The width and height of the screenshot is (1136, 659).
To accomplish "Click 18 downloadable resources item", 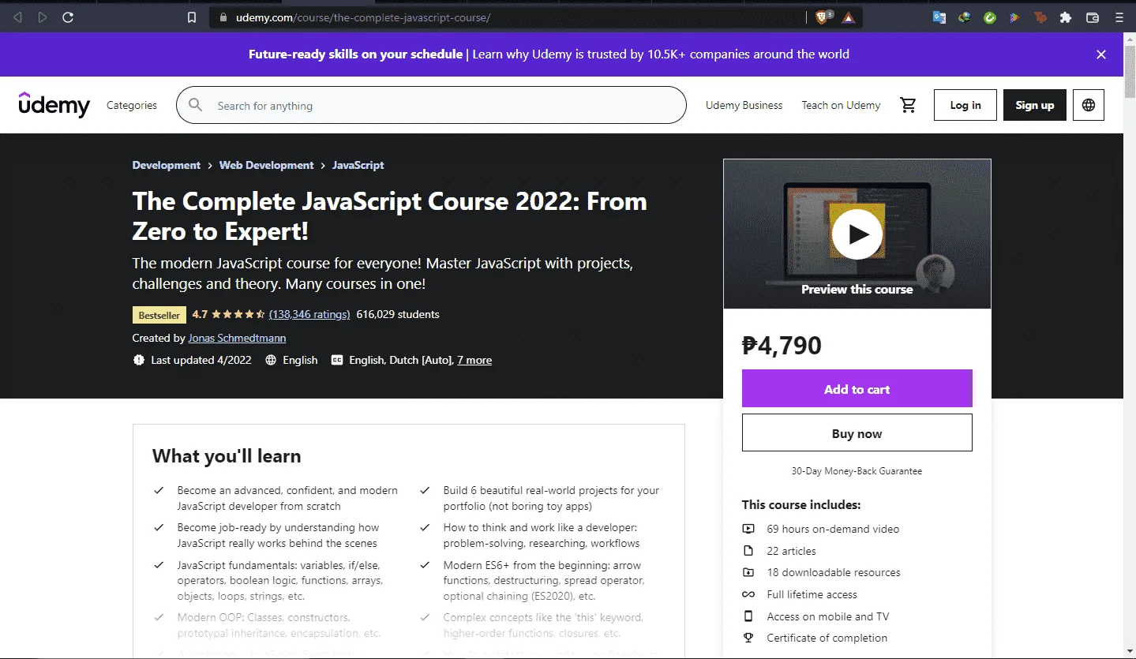I will (834, 572).
